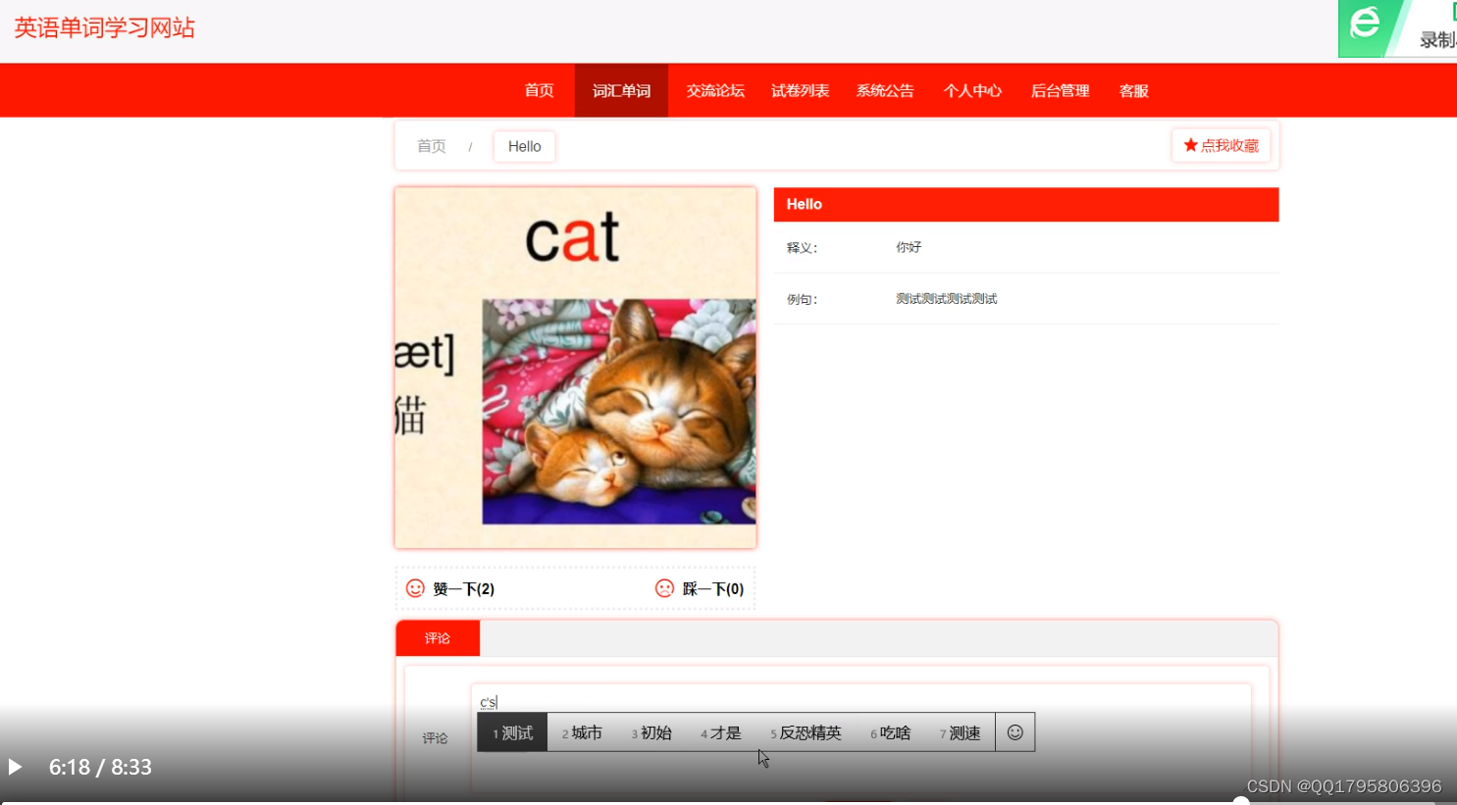
Task: Choose IME candidate 6 吃啥
Action: pos(890,732)
